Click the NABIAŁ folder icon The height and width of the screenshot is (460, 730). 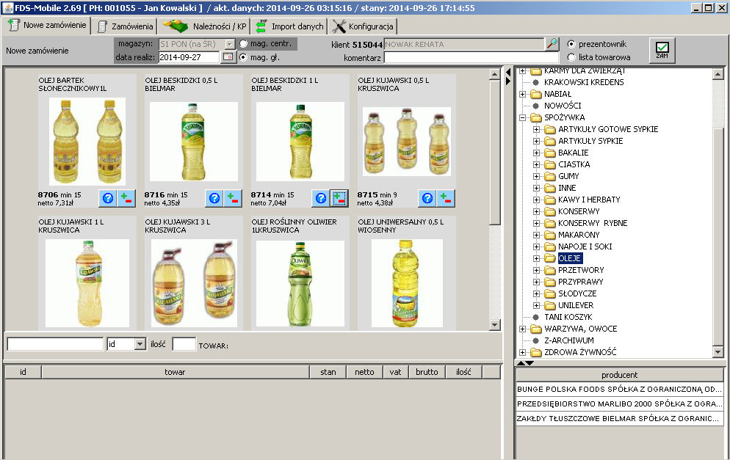click(536, 94)
